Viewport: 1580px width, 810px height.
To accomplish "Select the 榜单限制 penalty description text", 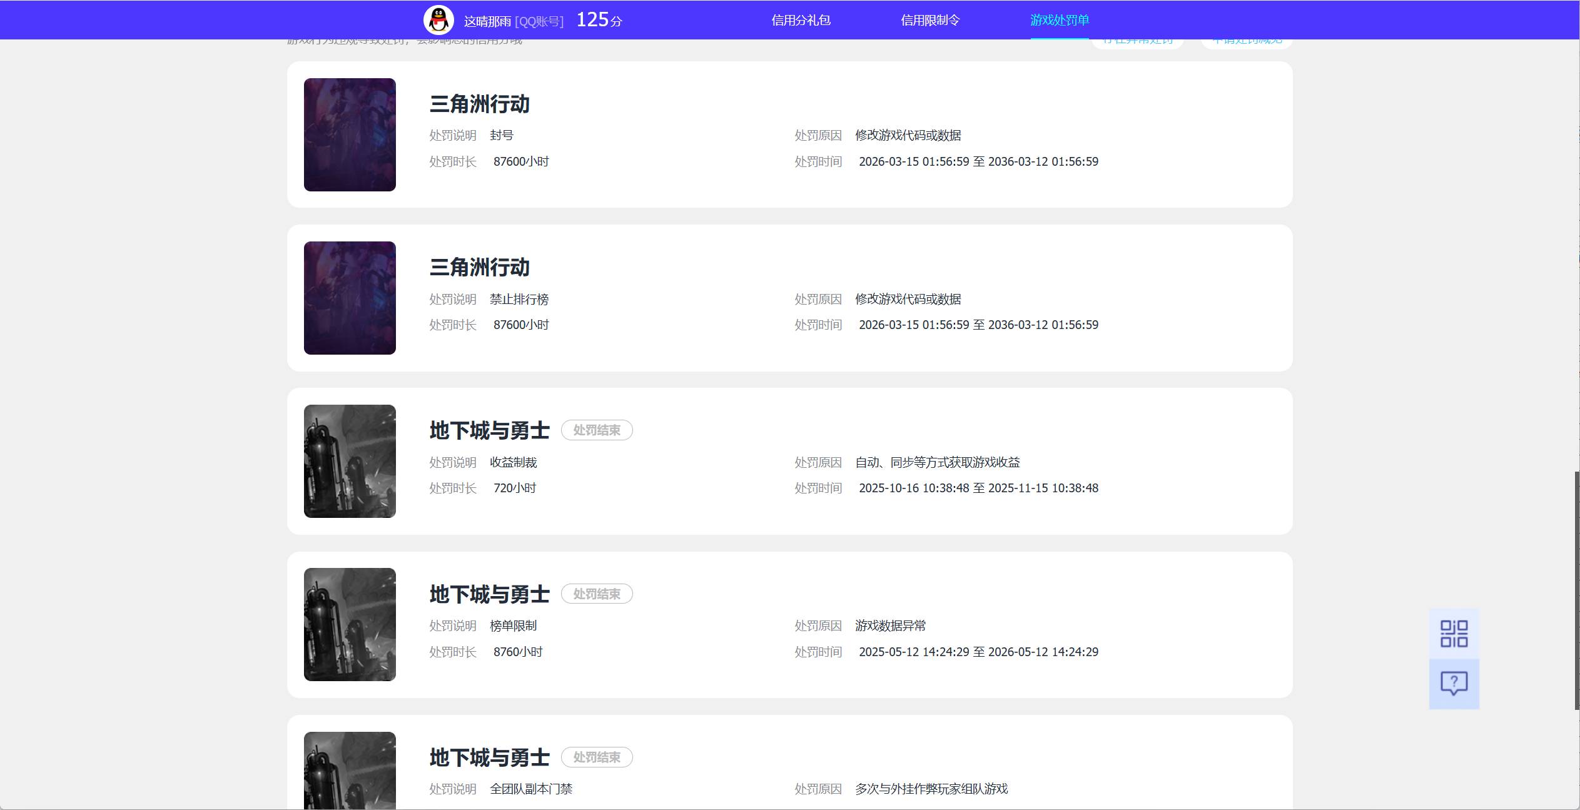I will click(514, 625).
